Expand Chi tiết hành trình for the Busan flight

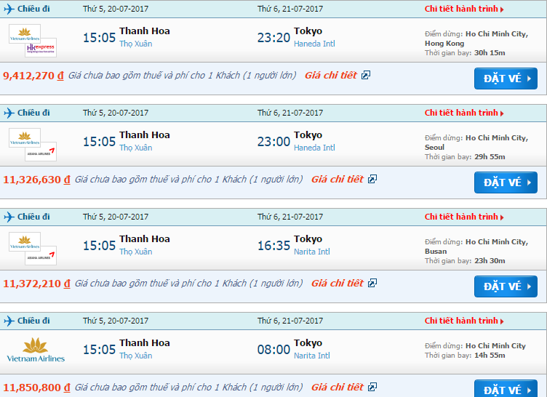coord(464,217)
